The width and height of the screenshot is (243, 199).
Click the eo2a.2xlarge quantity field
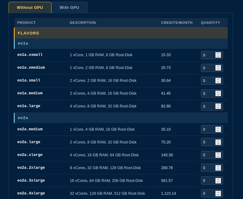click(x=212, y=168)
